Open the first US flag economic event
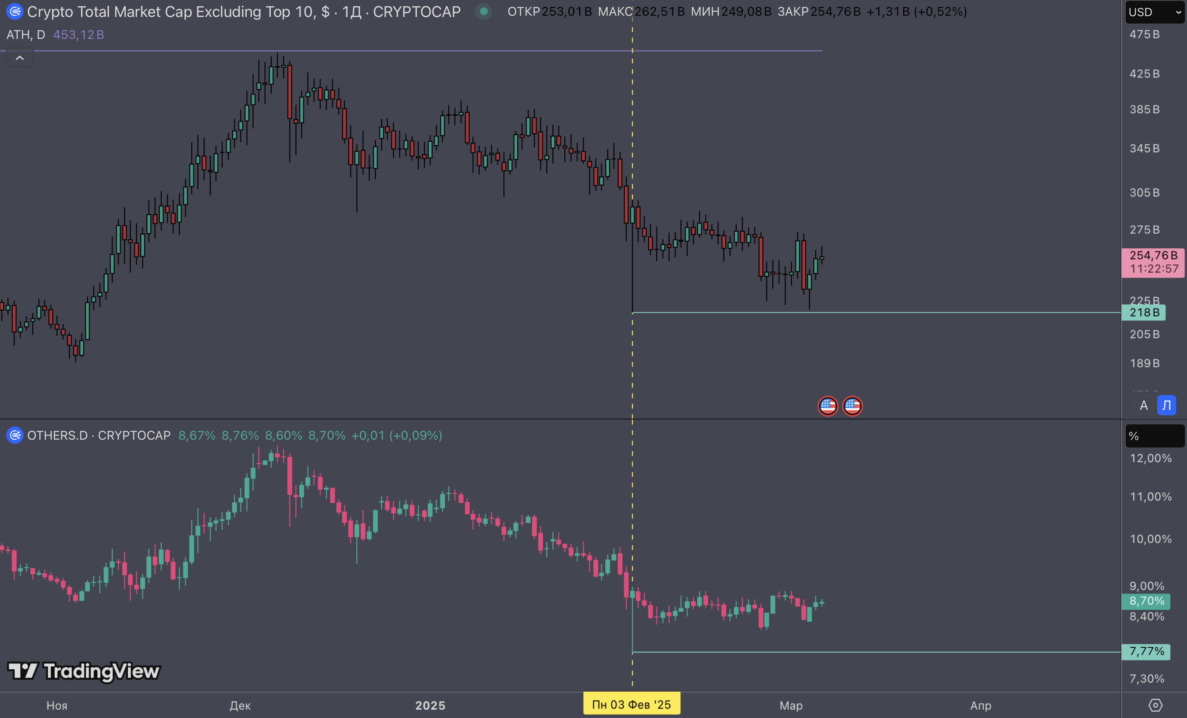1187x718 pixels. pyautogui.click(x=828, y=406)
